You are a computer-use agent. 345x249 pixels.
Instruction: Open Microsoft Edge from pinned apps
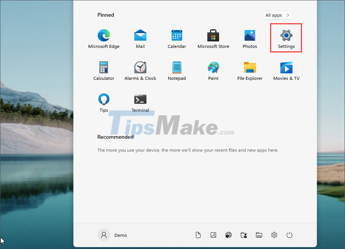(x=103, y=38)
